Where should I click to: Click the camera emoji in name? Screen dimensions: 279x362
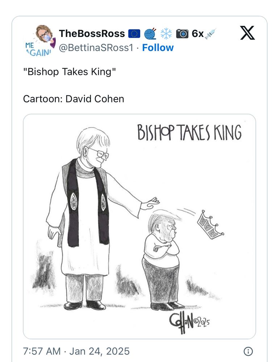182,34
